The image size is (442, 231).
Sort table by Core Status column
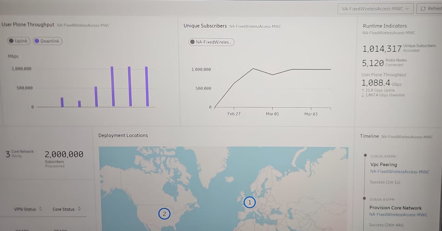(64, 209)
